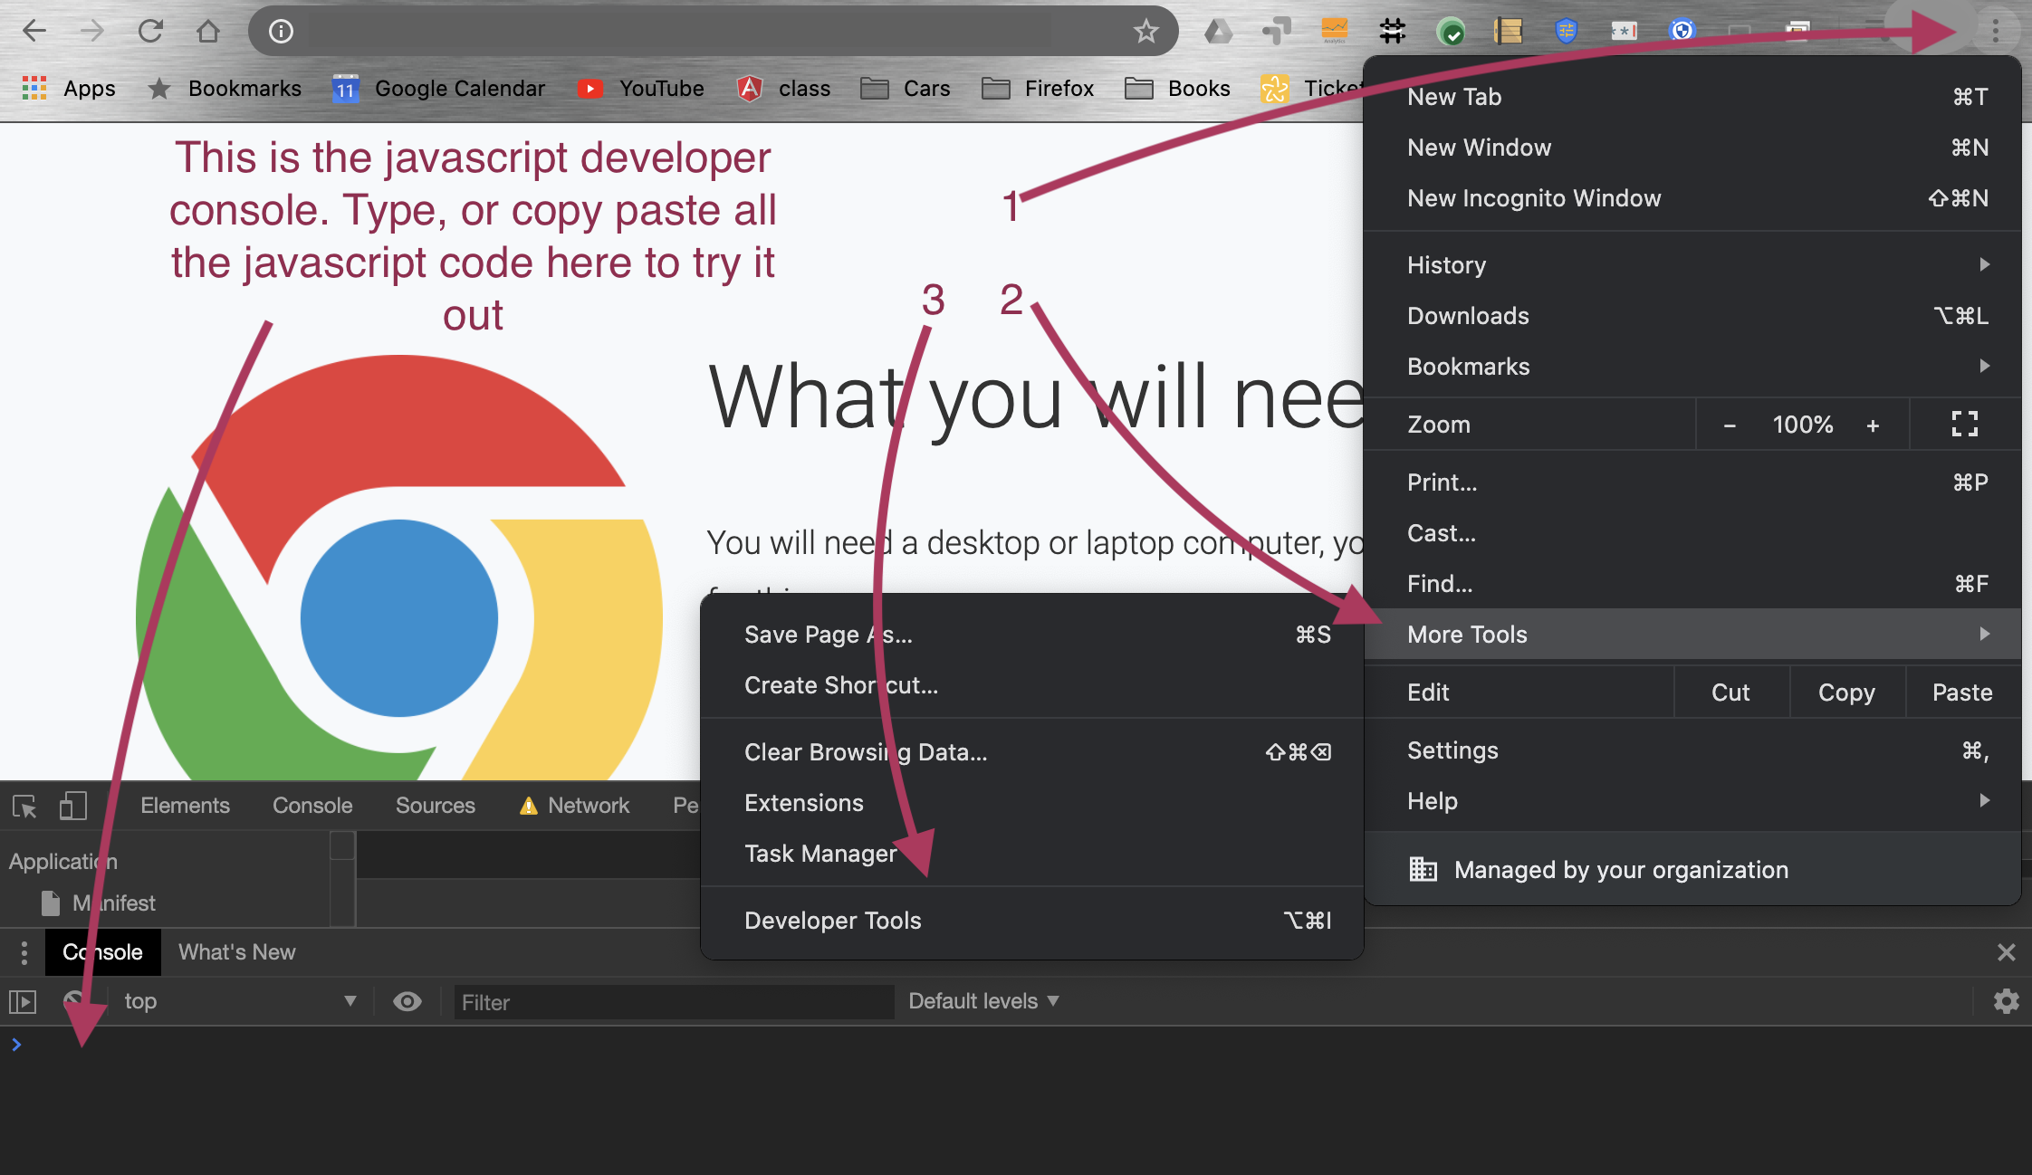The image size is (2032, 1175).
Task: Toggle the console sidebar icon
Action: tap(22, 1001)
